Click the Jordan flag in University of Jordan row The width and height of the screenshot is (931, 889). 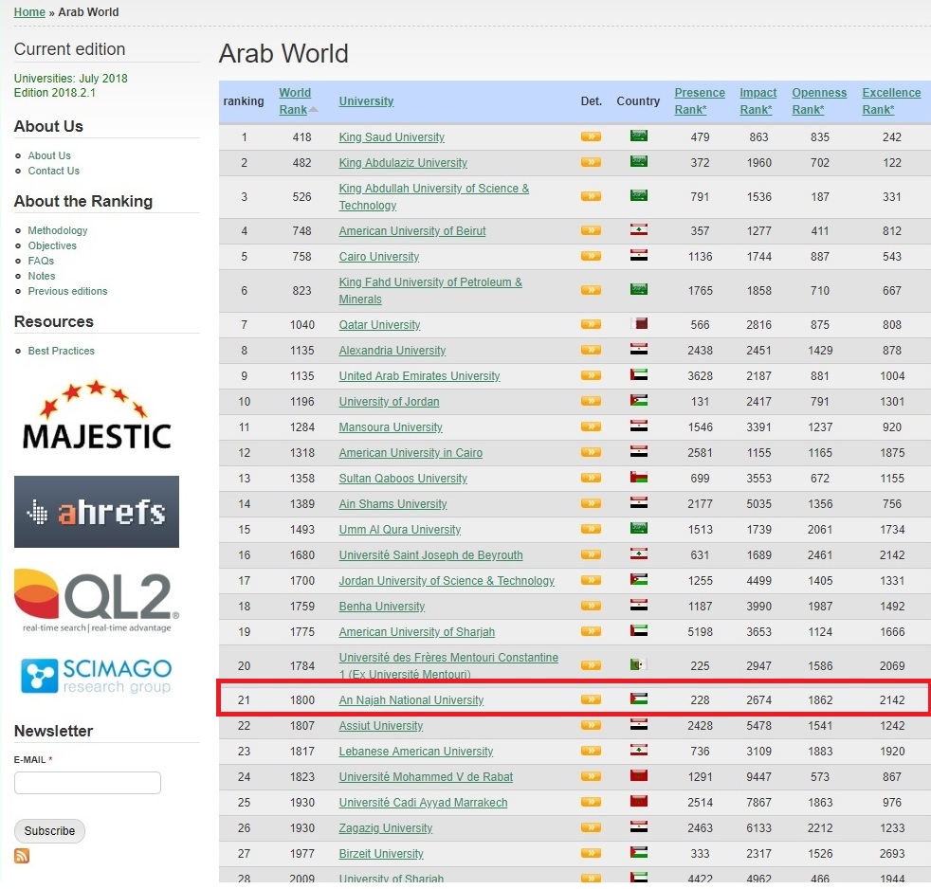pos(639,400)
